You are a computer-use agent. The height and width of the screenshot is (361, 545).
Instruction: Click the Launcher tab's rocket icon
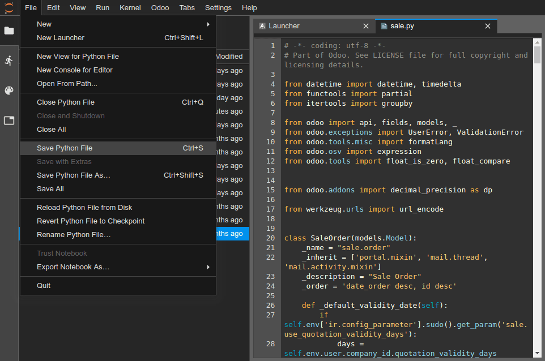coord(262,25)
